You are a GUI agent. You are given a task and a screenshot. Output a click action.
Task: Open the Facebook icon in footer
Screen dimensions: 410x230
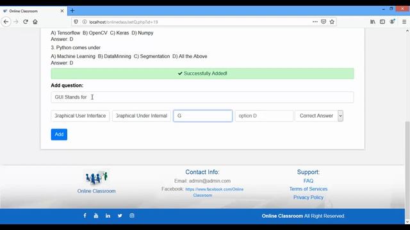(x=85, y=216)
